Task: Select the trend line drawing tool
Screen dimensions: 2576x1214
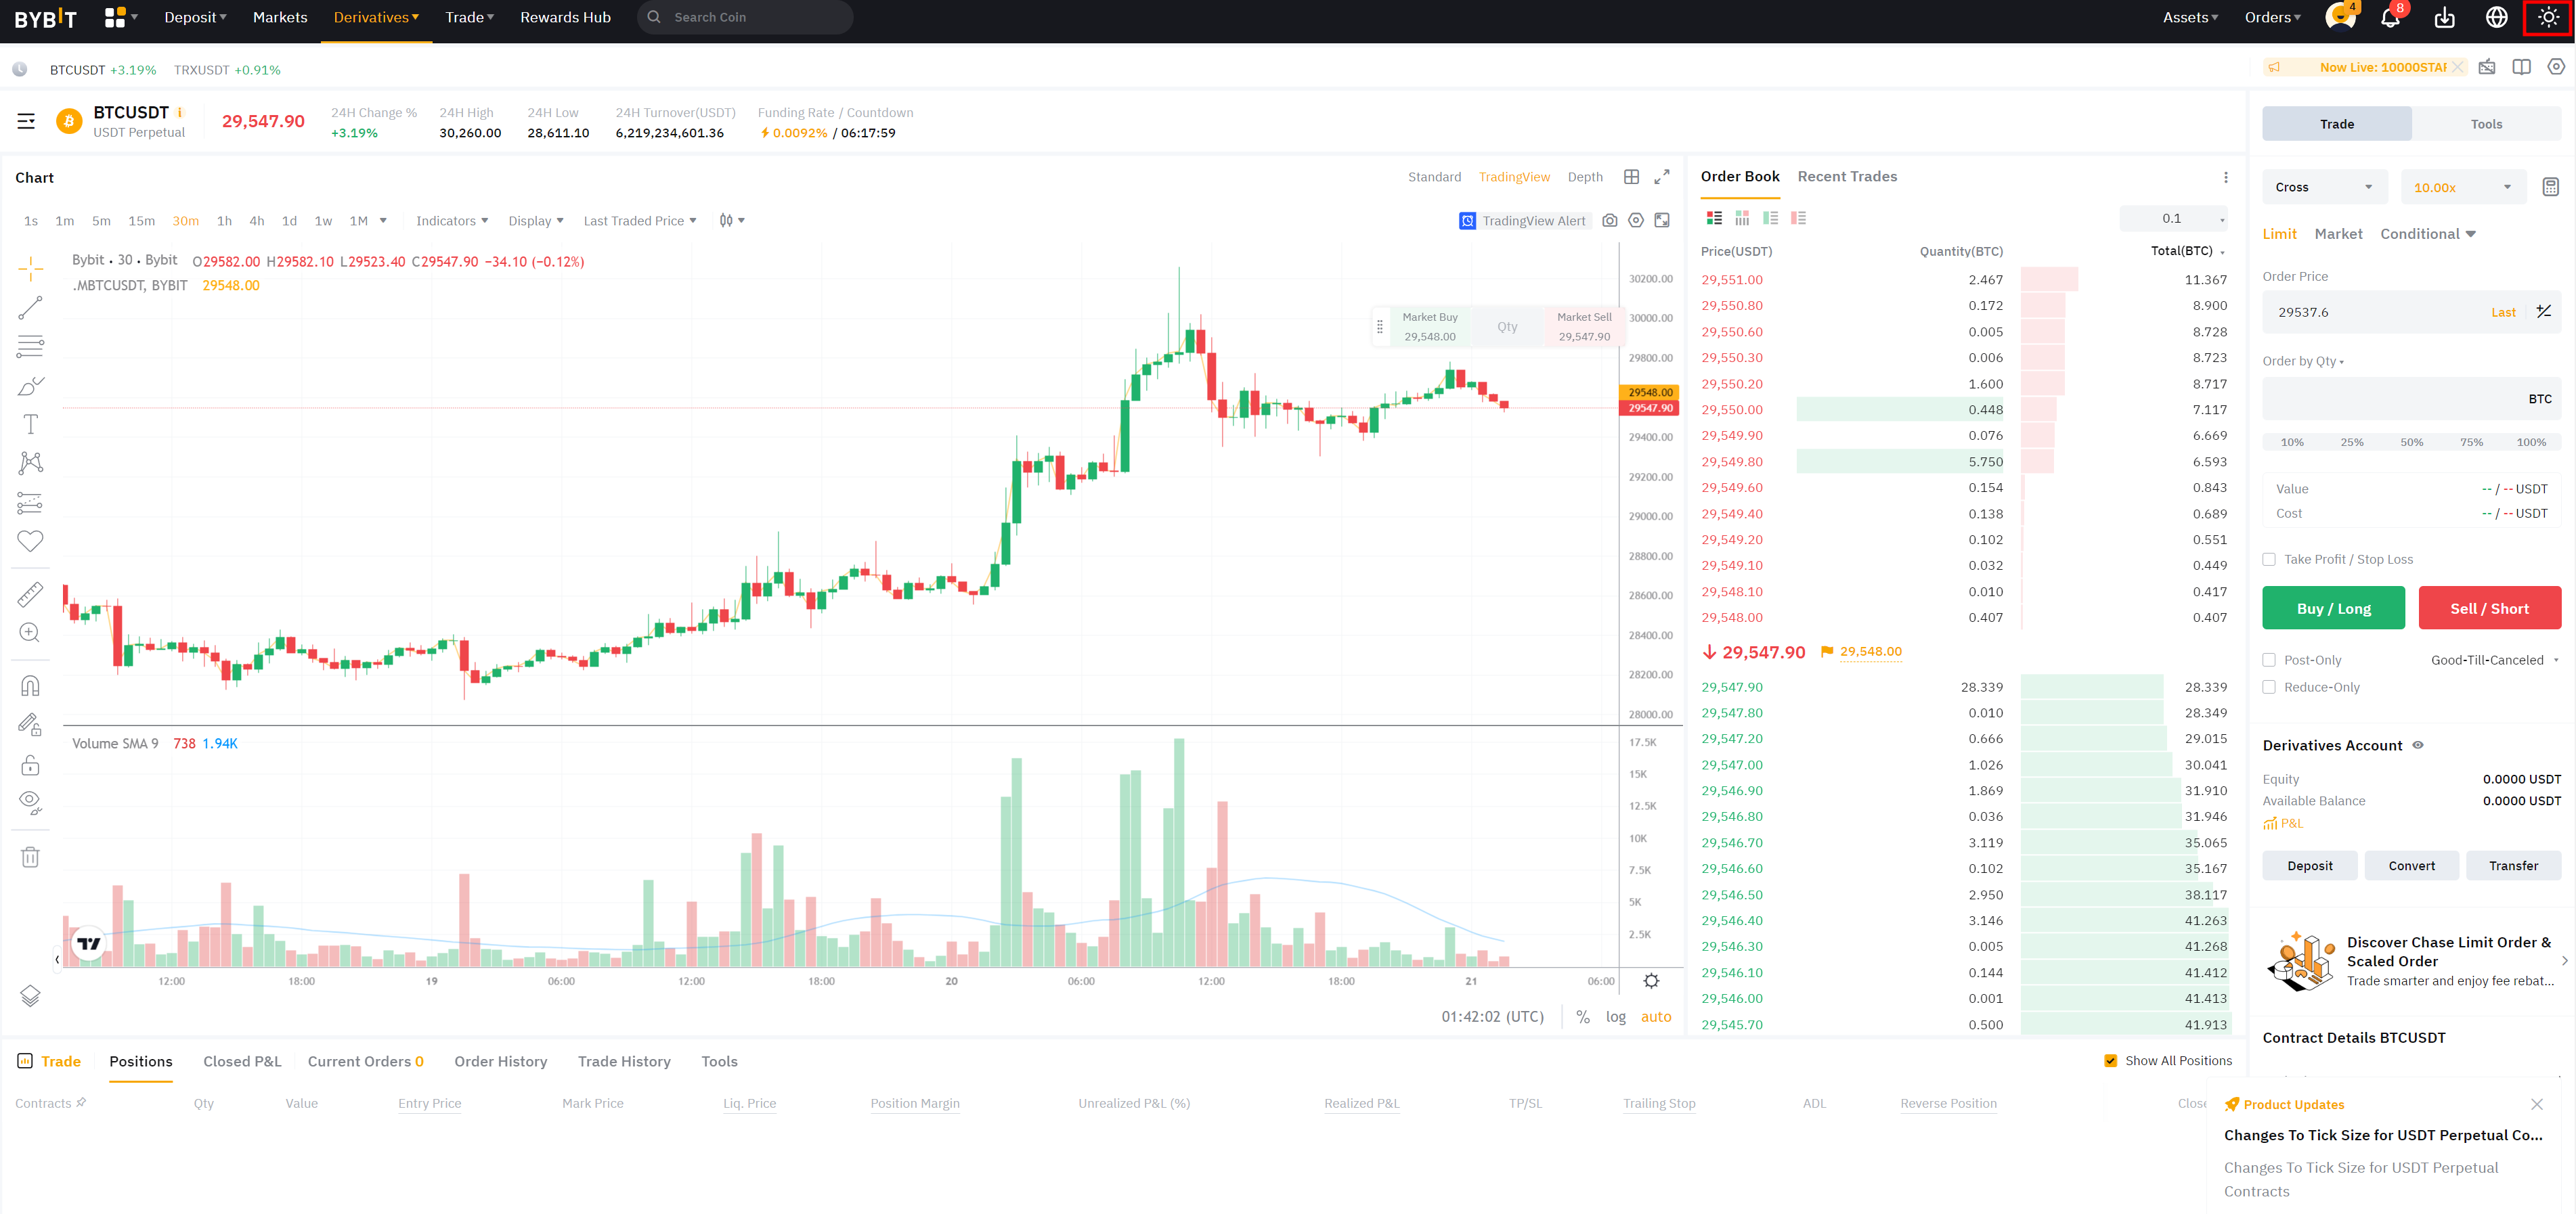Action: (30, 308)
